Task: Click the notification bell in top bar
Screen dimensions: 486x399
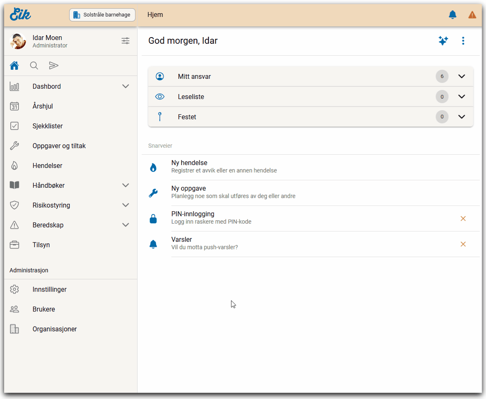Action: pos(452,15)
